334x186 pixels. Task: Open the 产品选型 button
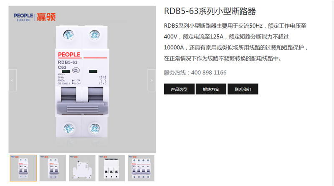click(x=179, y=89)
